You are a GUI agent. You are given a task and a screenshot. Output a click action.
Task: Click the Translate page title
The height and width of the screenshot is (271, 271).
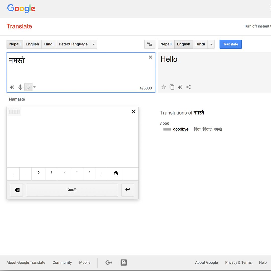pyautogui.click(x=19, y=26)
